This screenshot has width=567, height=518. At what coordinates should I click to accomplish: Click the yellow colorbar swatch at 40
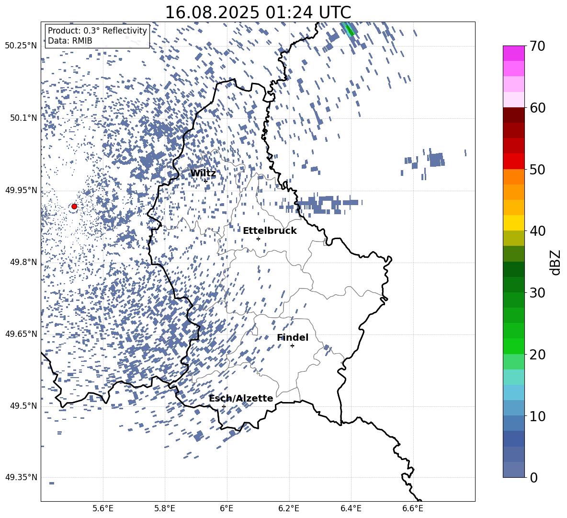514,223
